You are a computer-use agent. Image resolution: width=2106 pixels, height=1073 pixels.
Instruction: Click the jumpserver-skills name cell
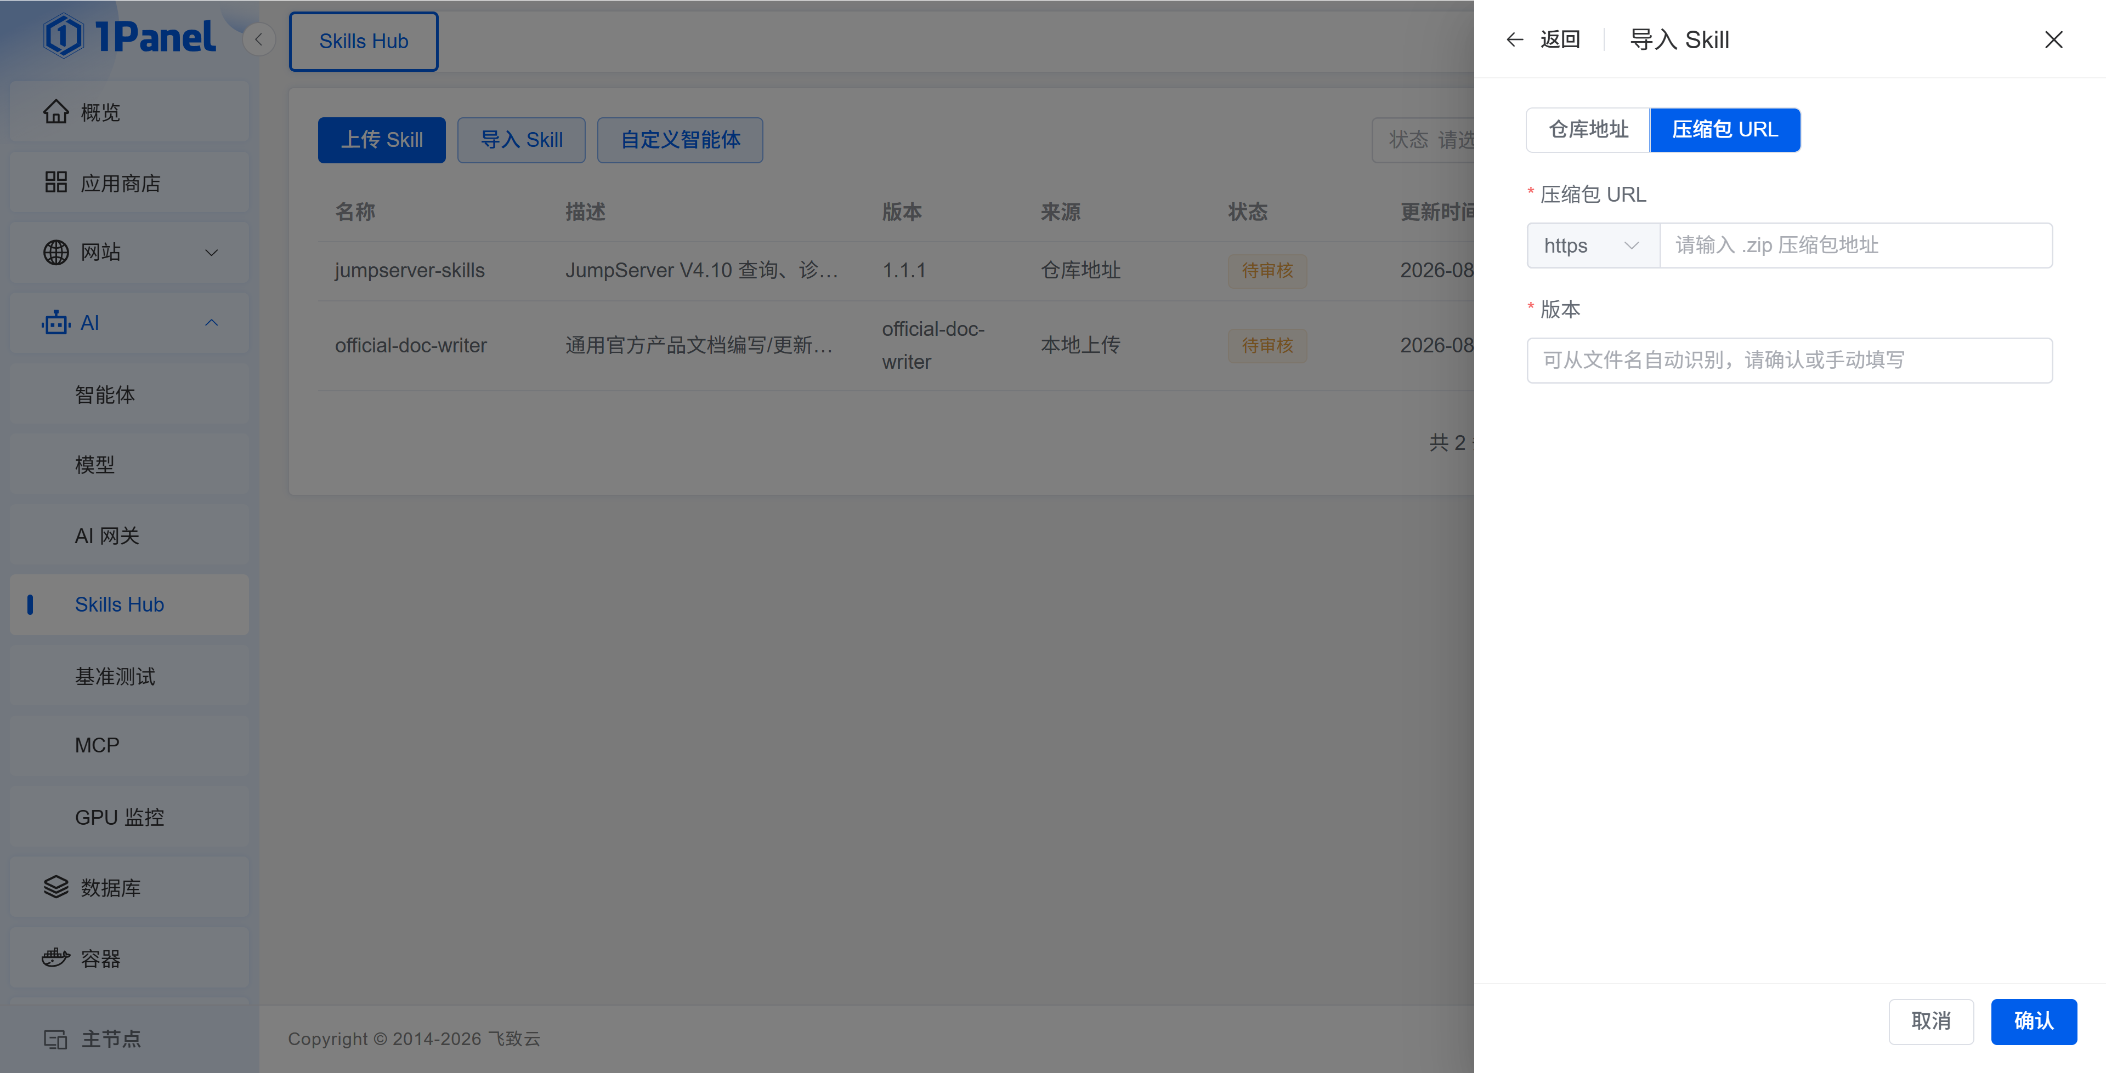pyautogui.click(x=410, y=271)
